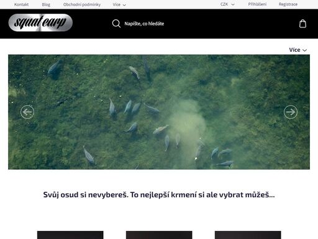Click the heading 'Svůj osud si nevybereš...'

(x=159, y=195)
